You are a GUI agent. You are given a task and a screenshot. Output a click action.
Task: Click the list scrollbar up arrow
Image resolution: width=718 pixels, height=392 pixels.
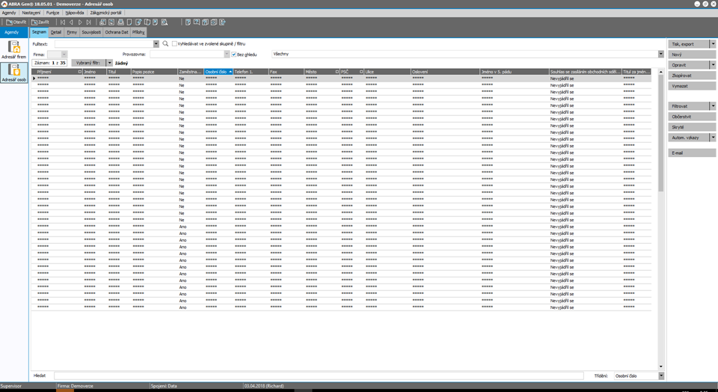pyautogui.click(x=660, y=72)
